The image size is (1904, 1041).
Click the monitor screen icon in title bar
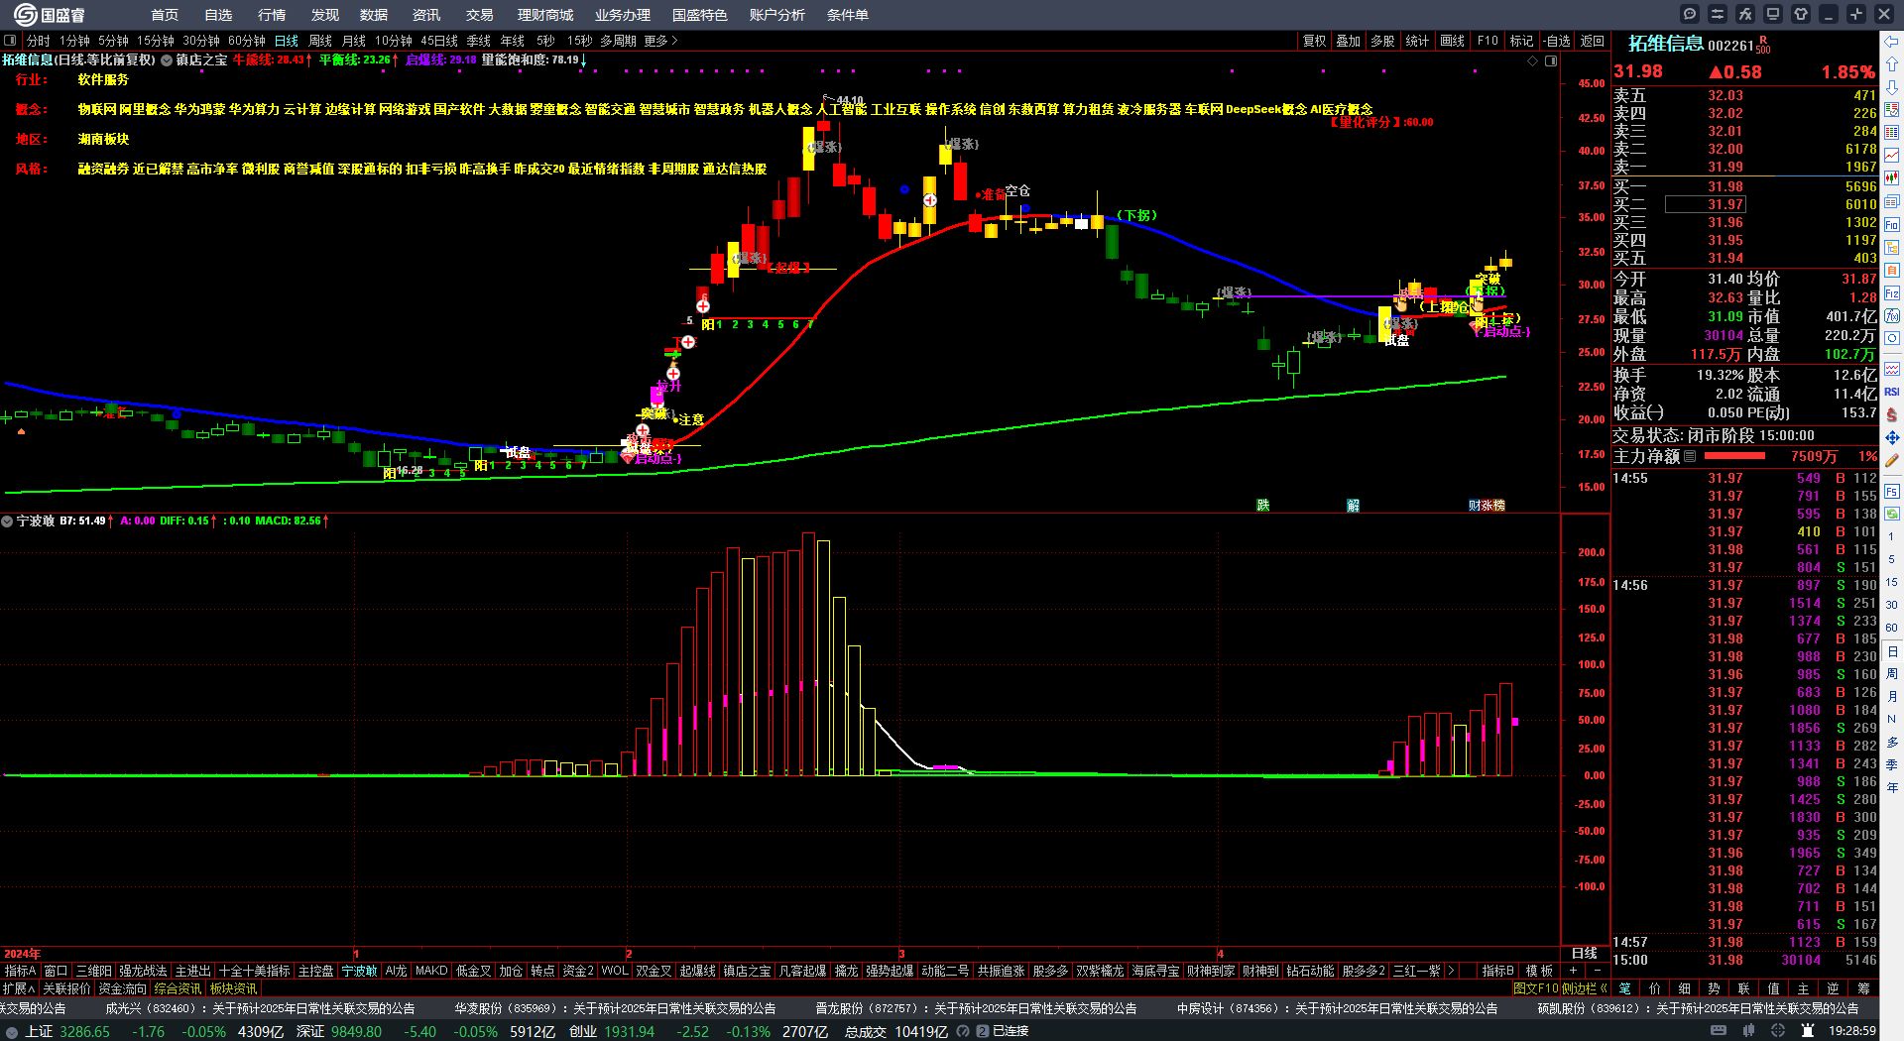tap(1773, 14)
